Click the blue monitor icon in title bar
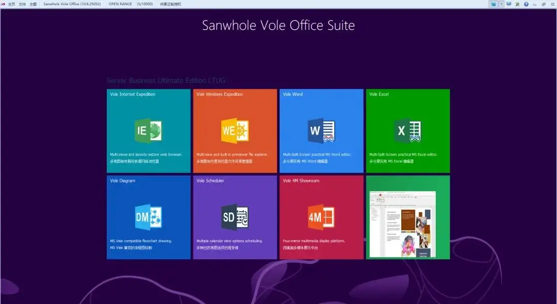 point(509,4)
